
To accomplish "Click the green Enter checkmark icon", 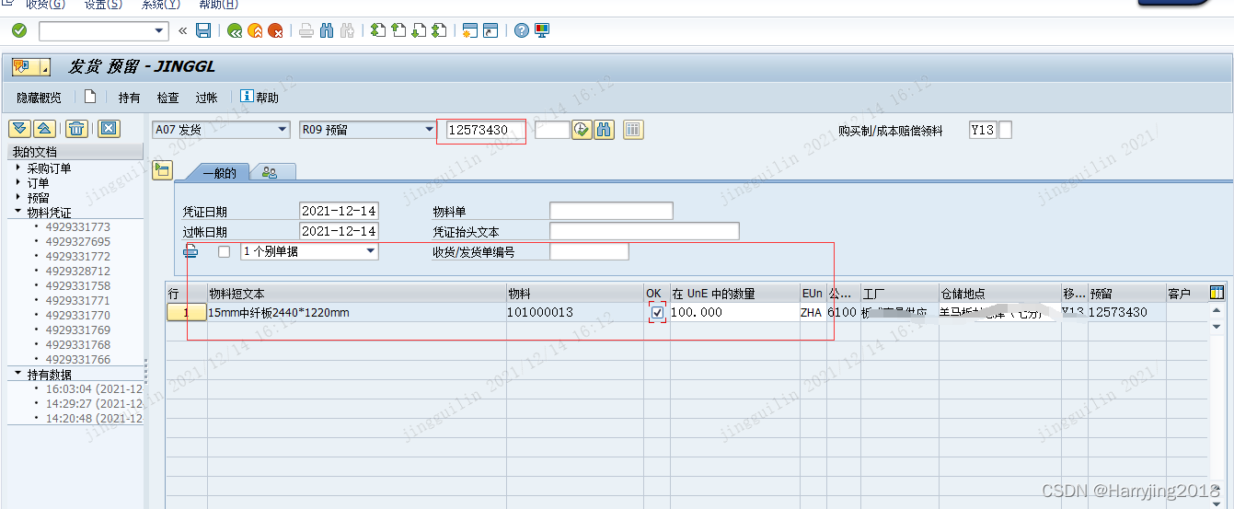I will click(19, 30).
